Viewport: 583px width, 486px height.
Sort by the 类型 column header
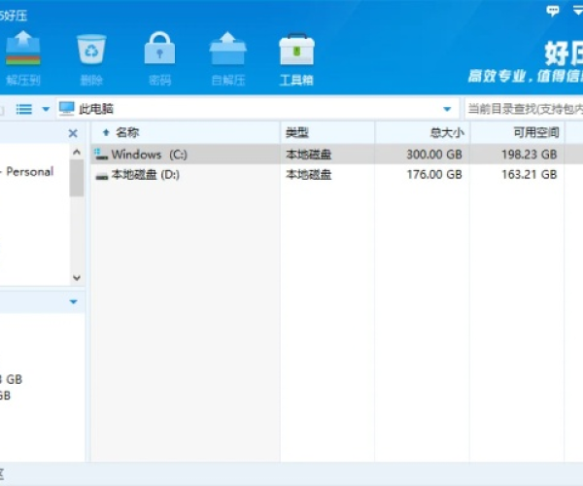(x=327, y=132)
